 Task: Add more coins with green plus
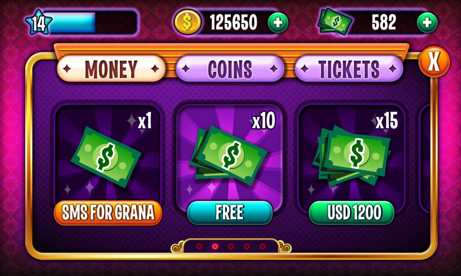(x=278, y=23)
